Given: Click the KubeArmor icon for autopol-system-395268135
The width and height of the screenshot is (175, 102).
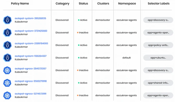Looking at the screenshot, I should coord(7,20).
